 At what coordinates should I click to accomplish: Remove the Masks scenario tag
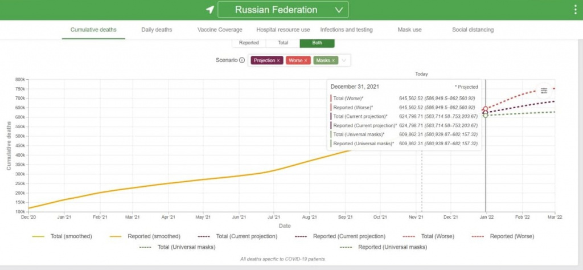pyautogui.click(x=334, y=60)
